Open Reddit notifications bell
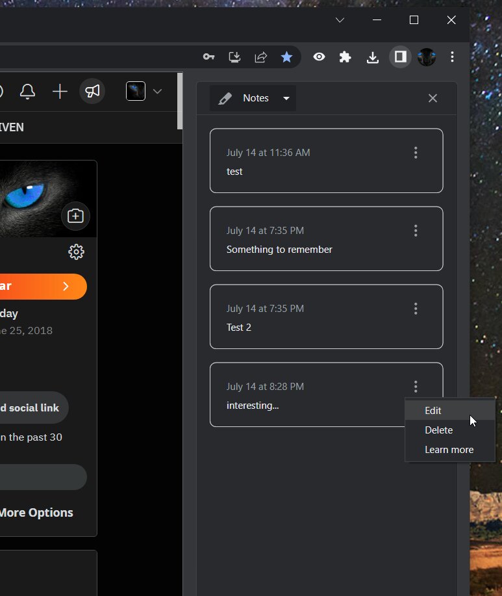The height and width of the screenshot is (596, 502). coord(27,92)
